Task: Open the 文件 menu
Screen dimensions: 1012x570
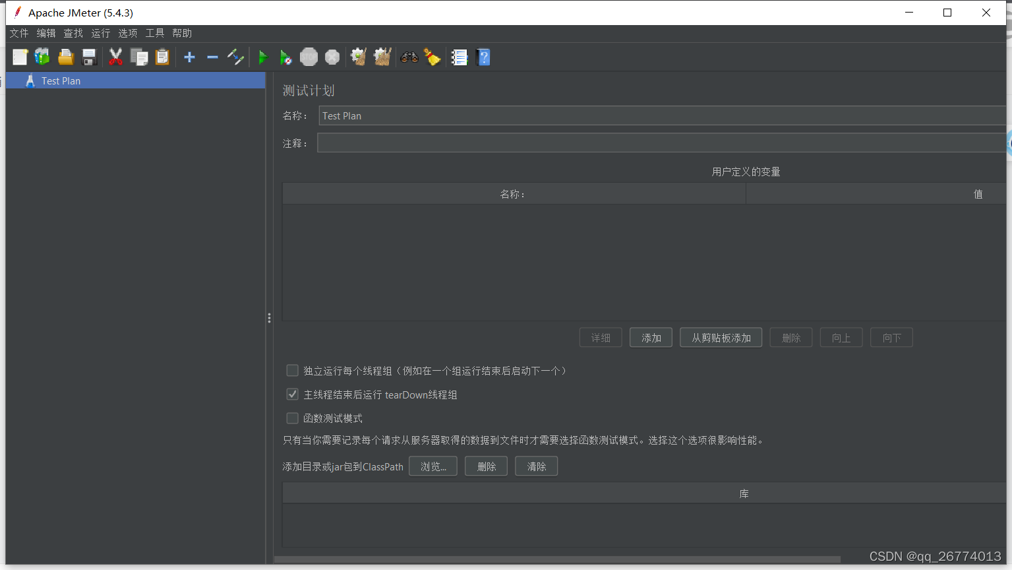Action: coord(19,33)
